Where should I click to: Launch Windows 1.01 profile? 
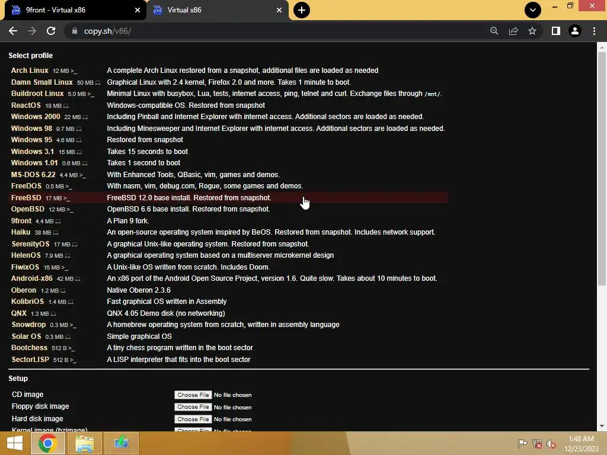click(34, 162)
